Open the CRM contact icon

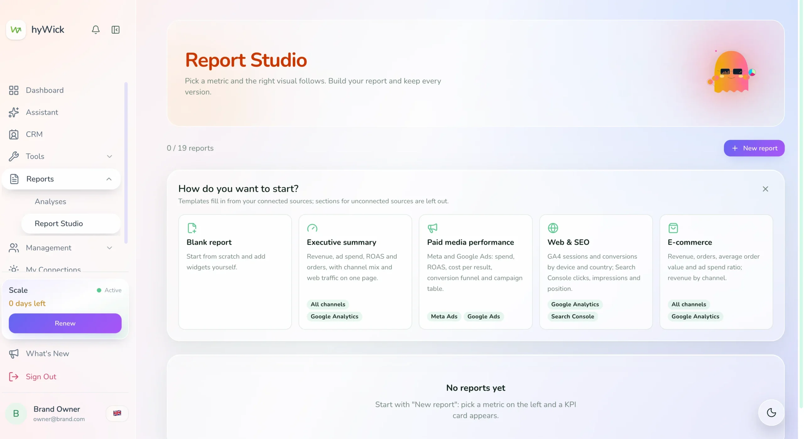(x=14, y=134)
